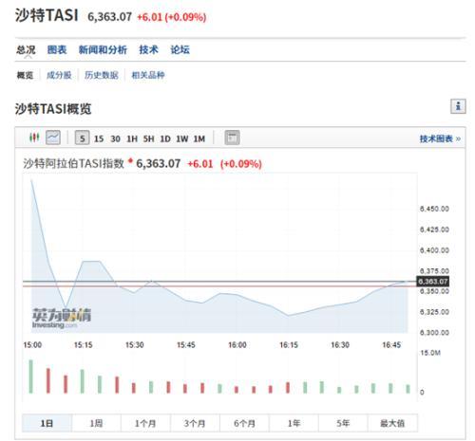The width and height of the screenshot is (475, 441).
Task: Choose the 最大值 time range
Action: tap(392, 423)
